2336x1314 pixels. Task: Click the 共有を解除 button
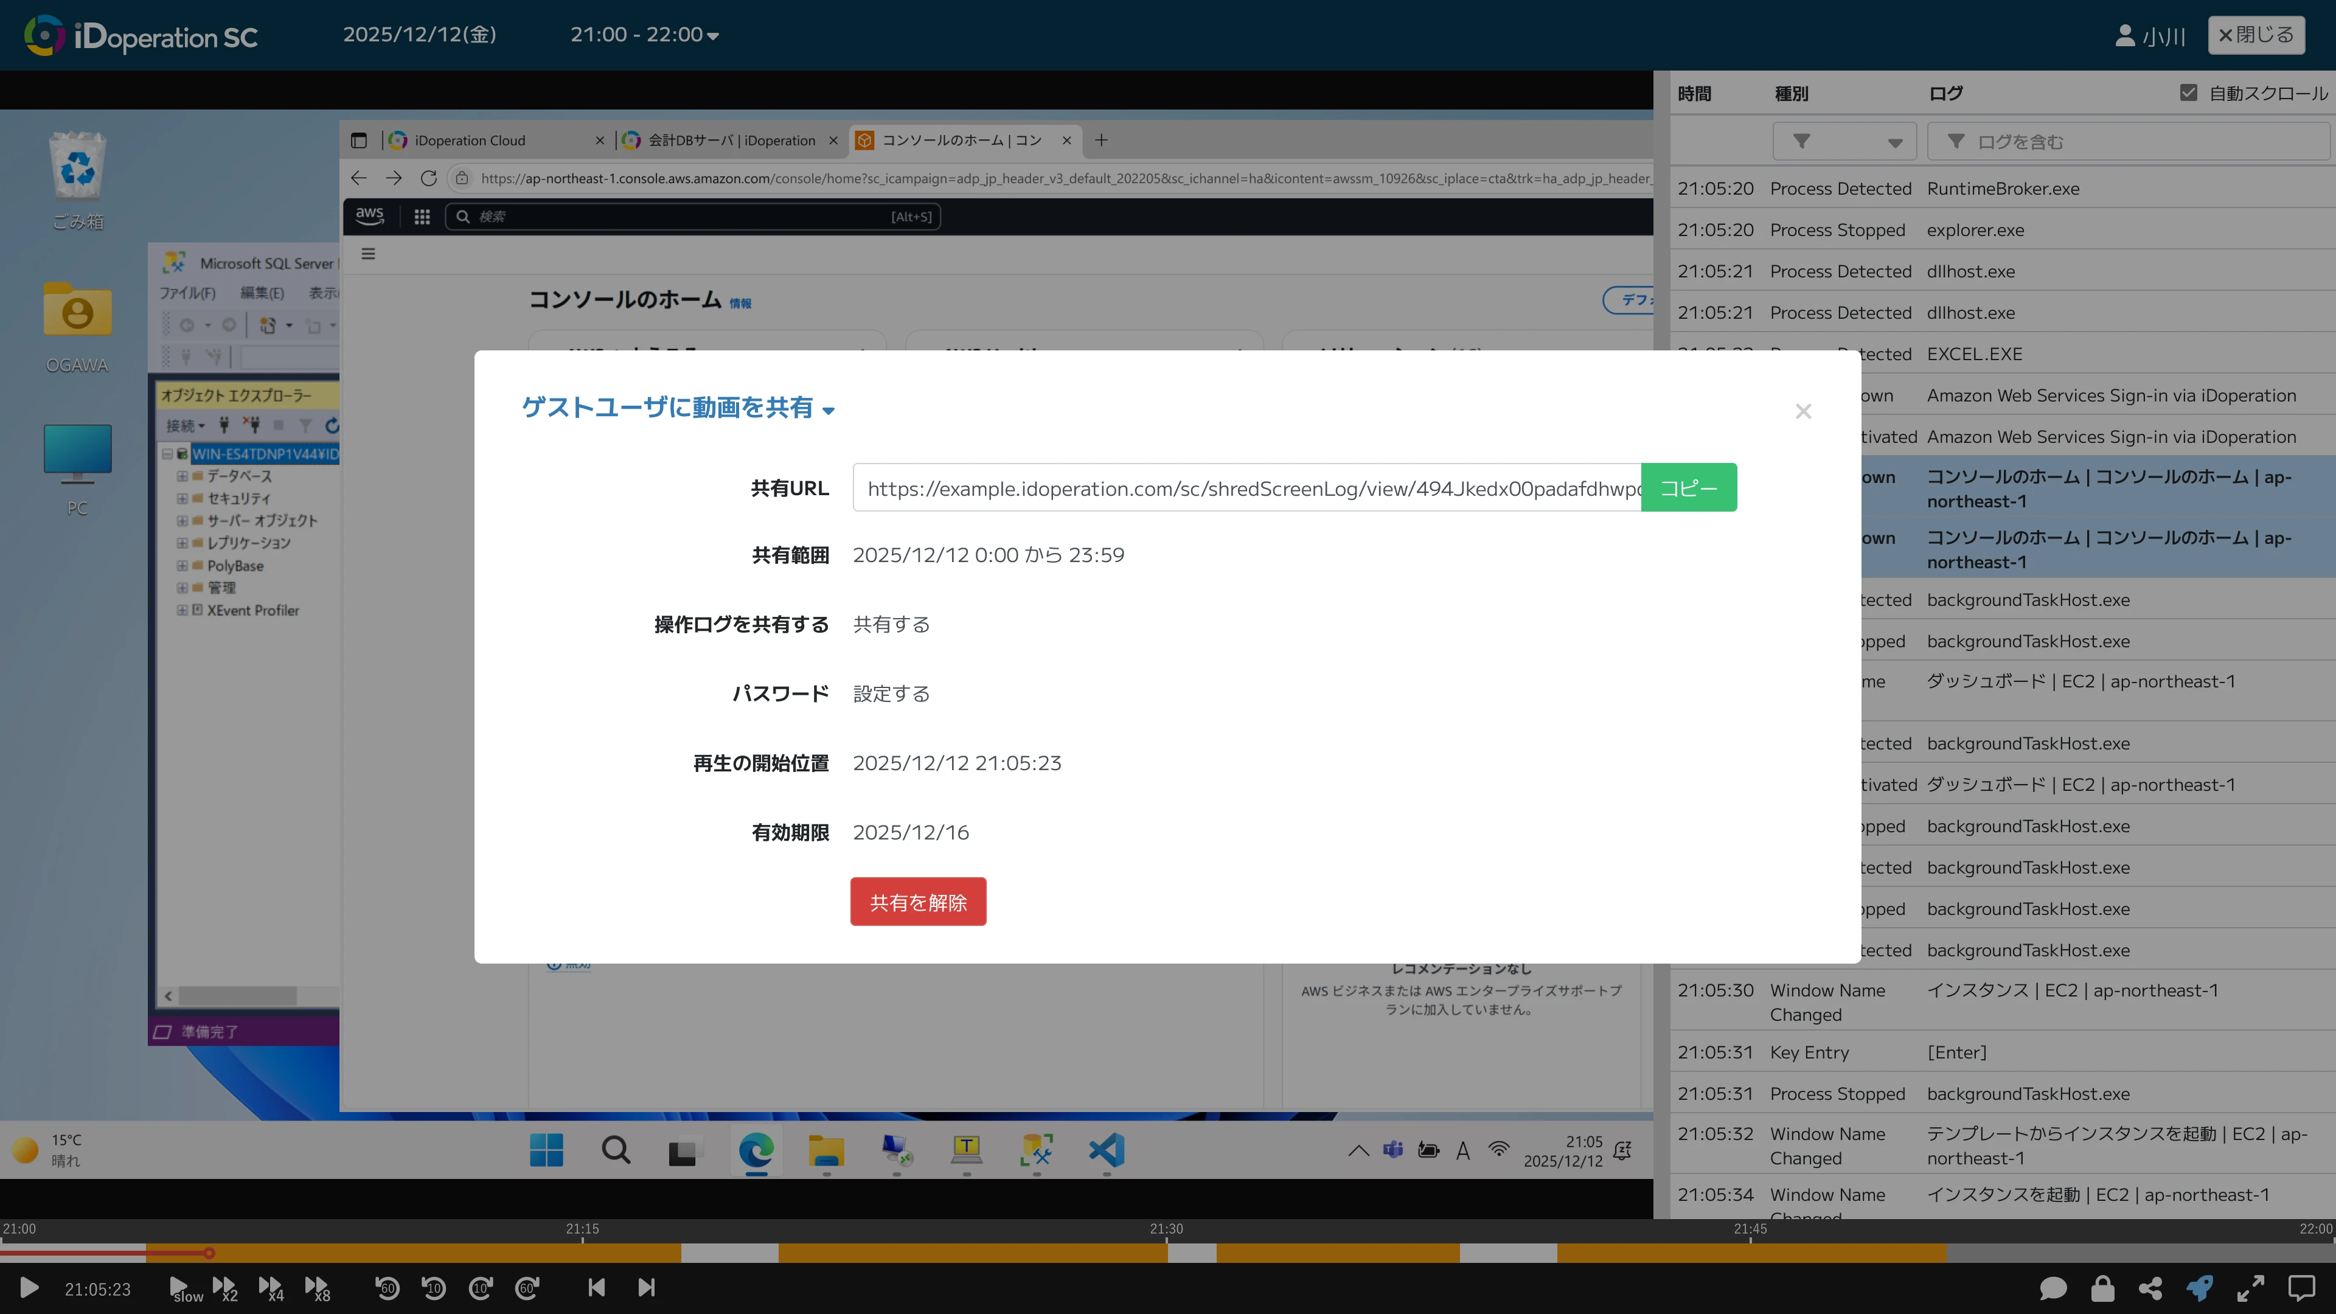[918, 900]
